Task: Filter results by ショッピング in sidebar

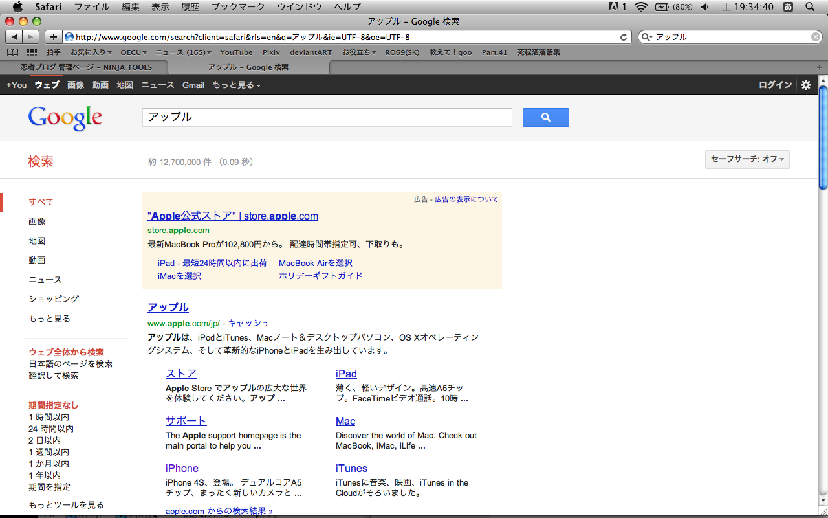Action: (x=54, y=299)
